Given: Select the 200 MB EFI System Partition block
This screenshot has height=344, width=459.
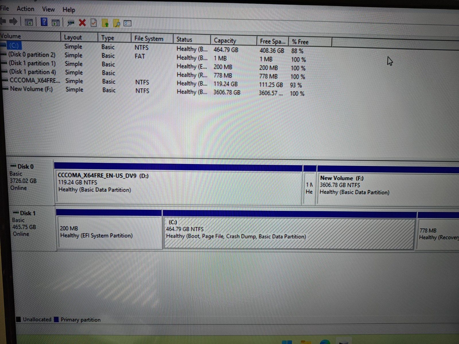Looking at the screenshot, I should tap(109, 229).
